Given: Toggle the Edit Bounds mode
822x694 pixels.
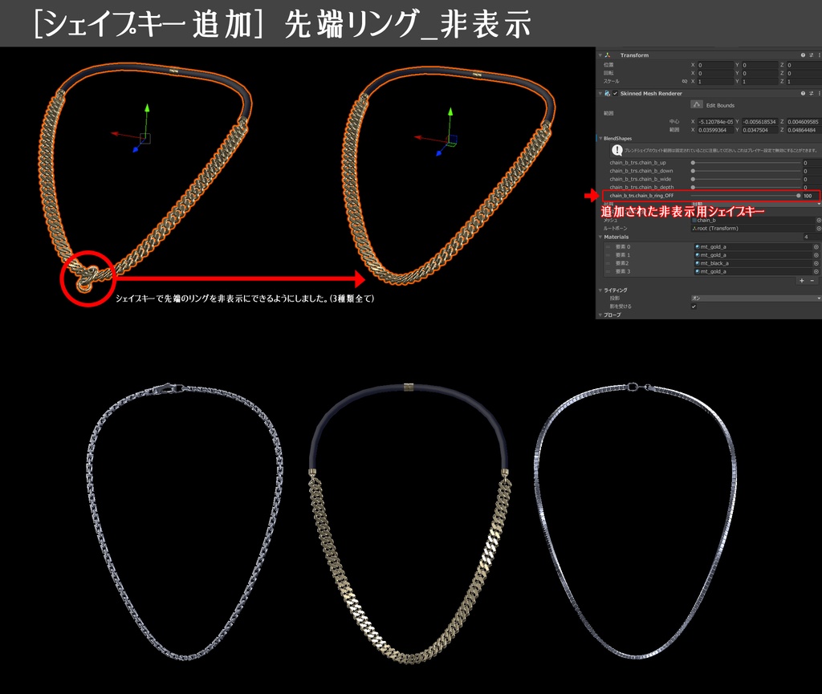Looking at the screenshot, I should pos(697,104).
